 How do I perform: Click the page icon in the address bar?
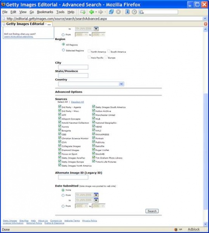pos(4,19)
